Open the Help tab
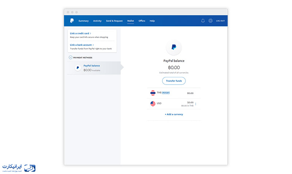292x174 pixels. [x=152, y=21]
